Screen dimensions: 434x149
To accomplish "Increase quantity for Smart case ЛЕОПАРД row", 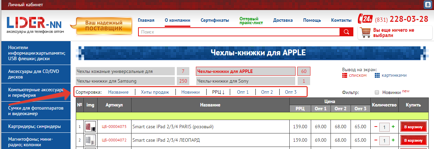I will pyautogui.click(x=393, y=140).
